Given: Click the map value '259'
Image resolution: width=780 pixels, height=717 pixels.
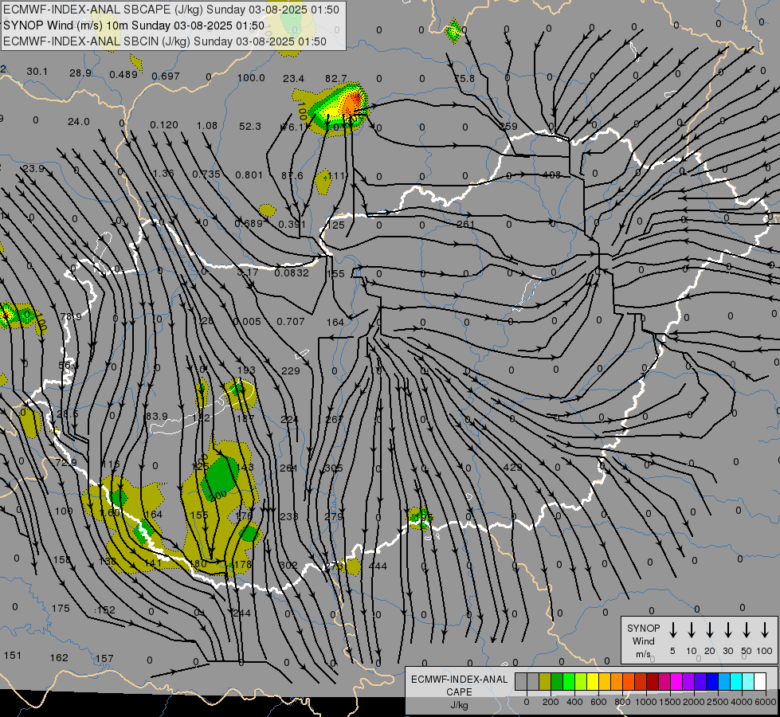Looking at the screenshot, I should (x=508, y=127).
